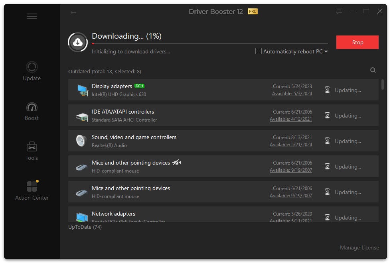The height and width of the screenshot is (263, 391).
Task: Click the hourglass icon for Realtek Audio
Action: click(x=328, y=141)
